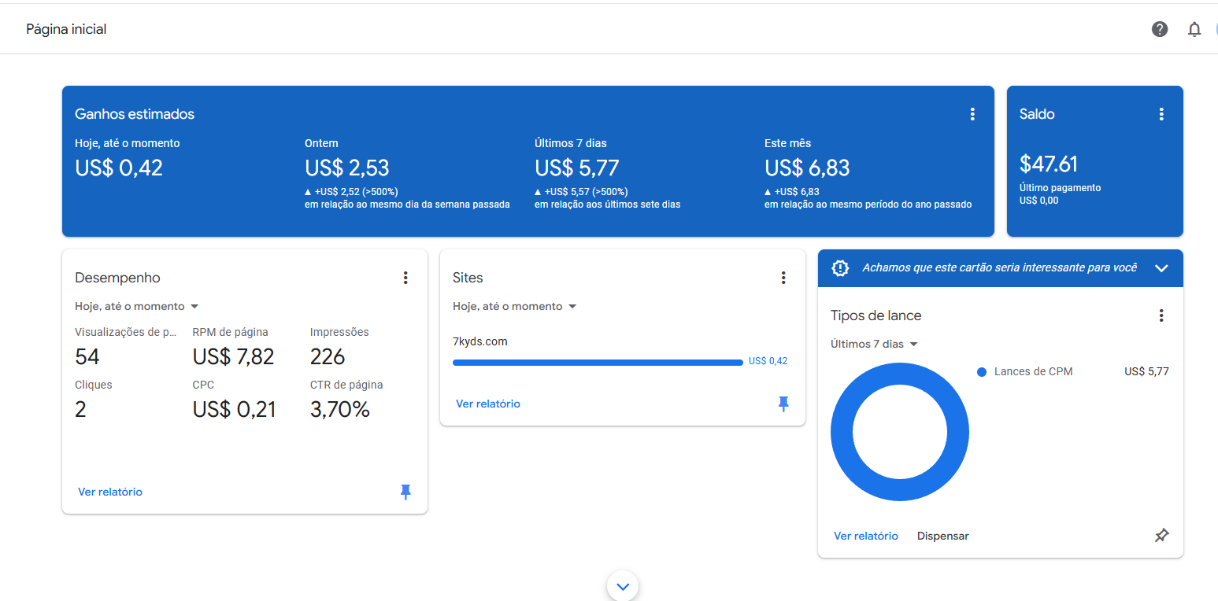Pin the Tipos de lance card
1218x601 pixels.
[x=1161, y=536]
